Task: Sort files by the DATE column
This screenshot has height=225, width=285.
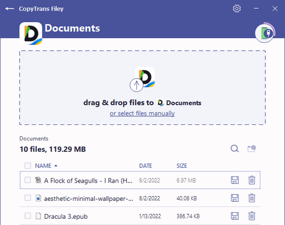Action: click(146, 166)
